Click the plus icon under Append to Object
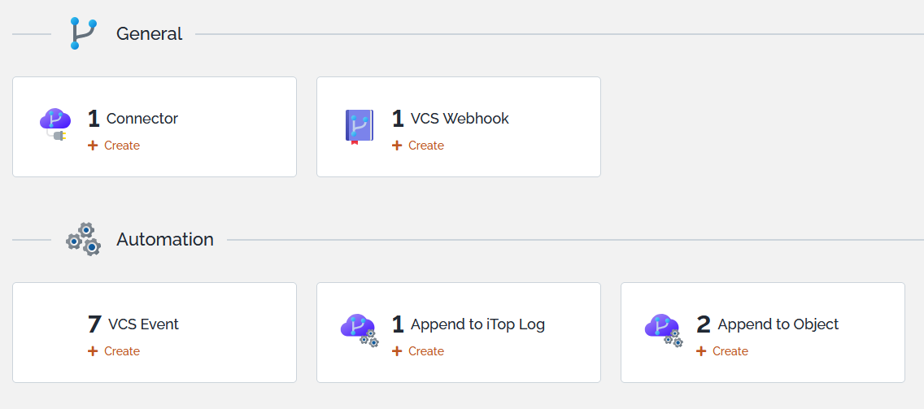Image resolution: width=924 pixels, height=409 pixels. [x=700, y=351]
